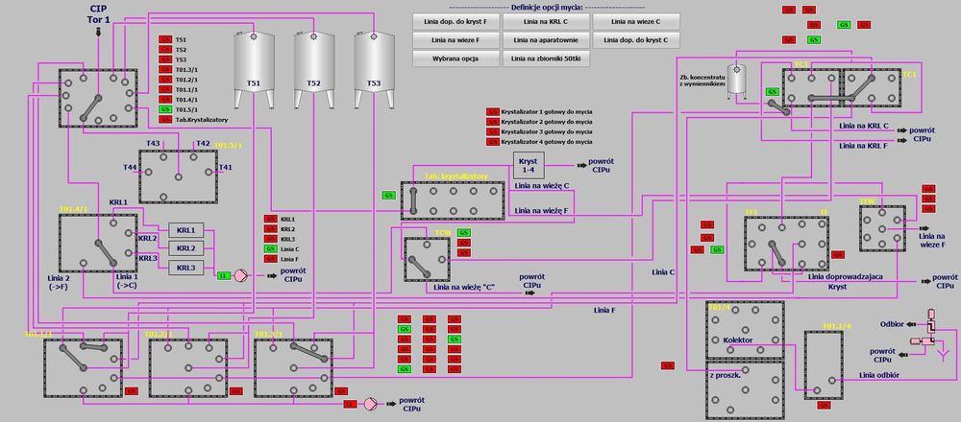The height and width of the screenshot is (422, 961).
Task: Click the red GS below the T01.1/4 panel
Action: [x=823, y=405]
